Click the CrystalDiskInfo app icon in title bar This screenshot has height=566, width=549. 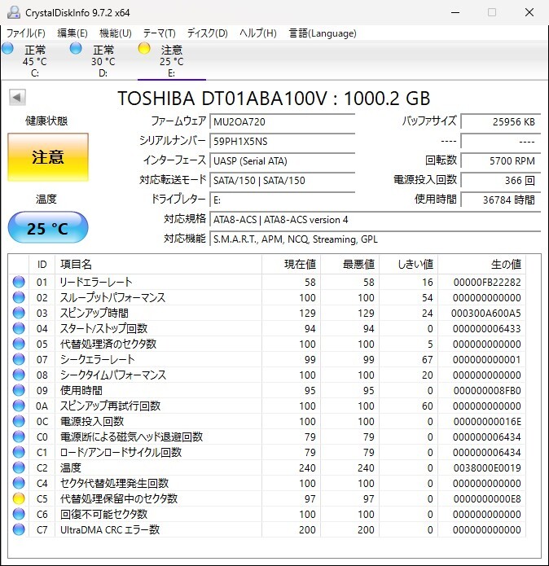tap(14, 12)
